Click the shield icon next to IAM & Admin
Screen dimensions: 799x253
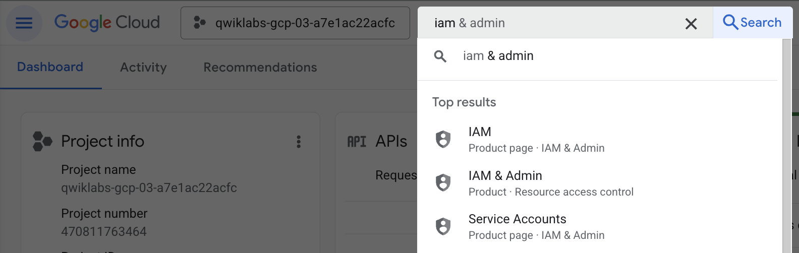coord(443,182)
